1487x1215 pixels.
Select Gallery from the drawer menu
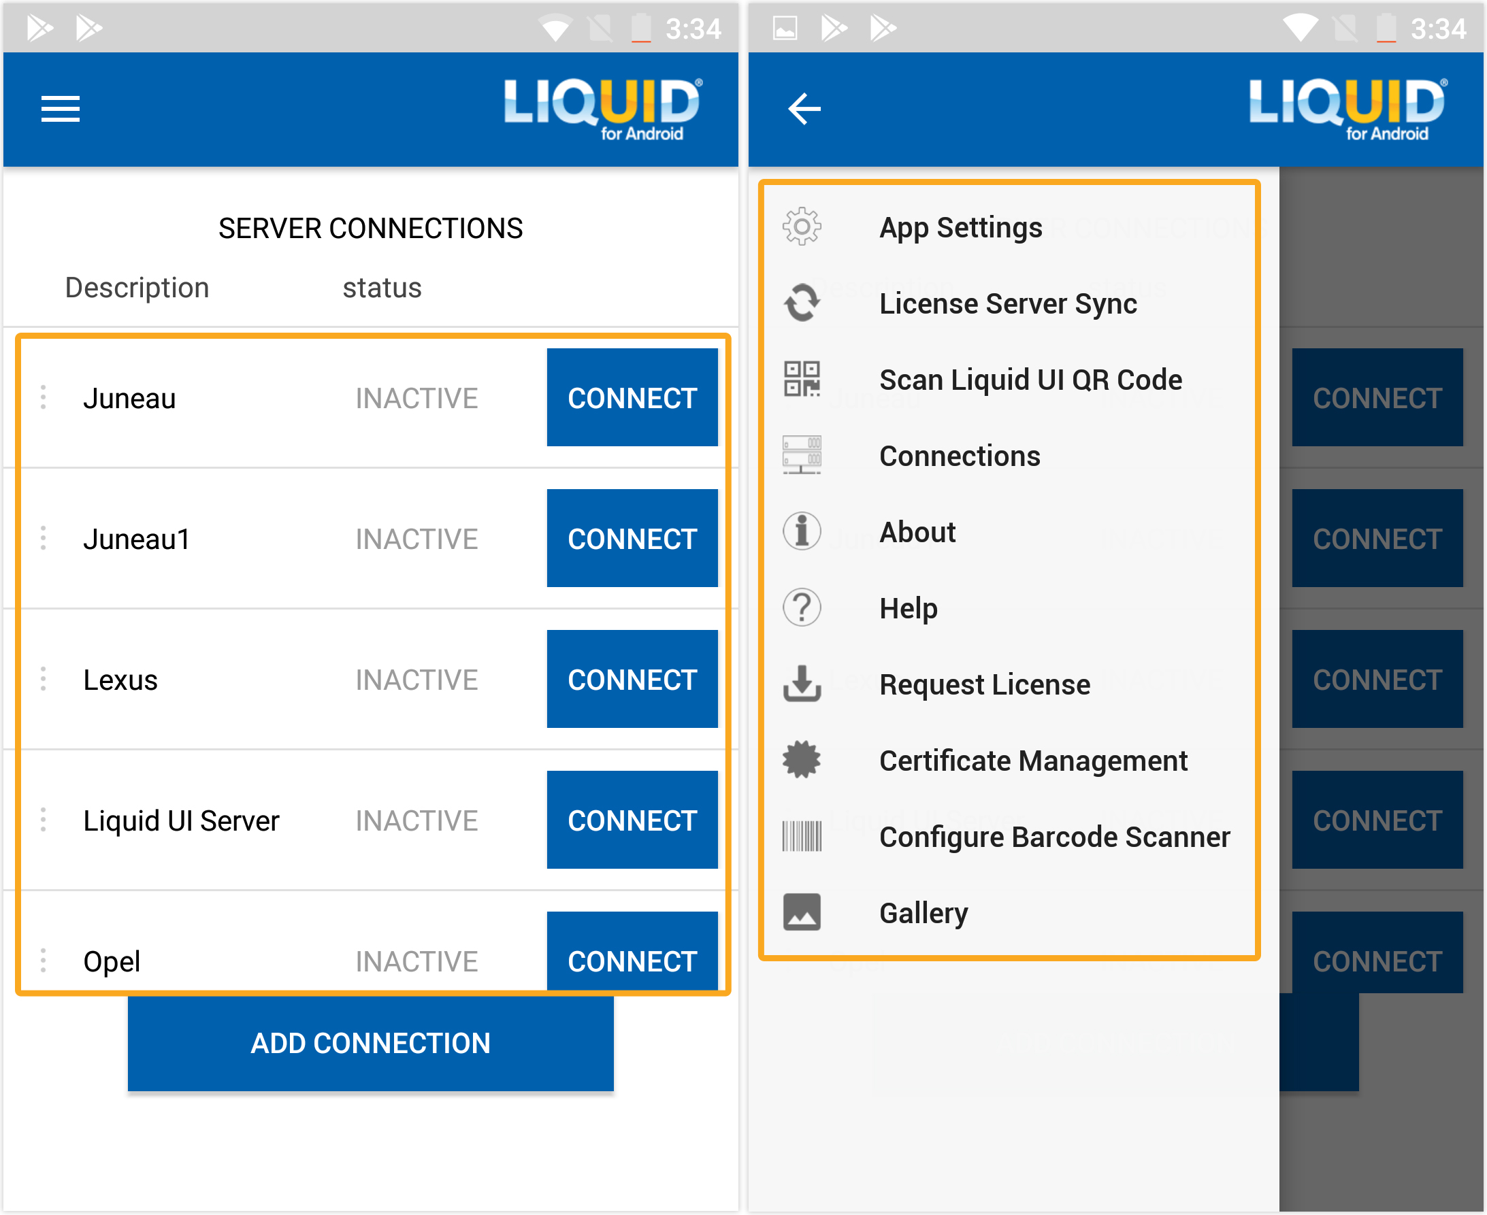pyautogui.click(x=924, y=914)
